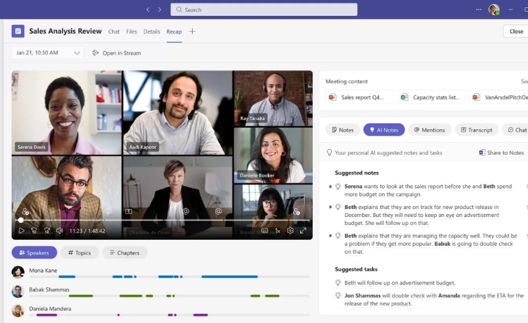The image size is (528, 323).
Task: Click the Aadi Kapoor video tile
Action: 178,113
